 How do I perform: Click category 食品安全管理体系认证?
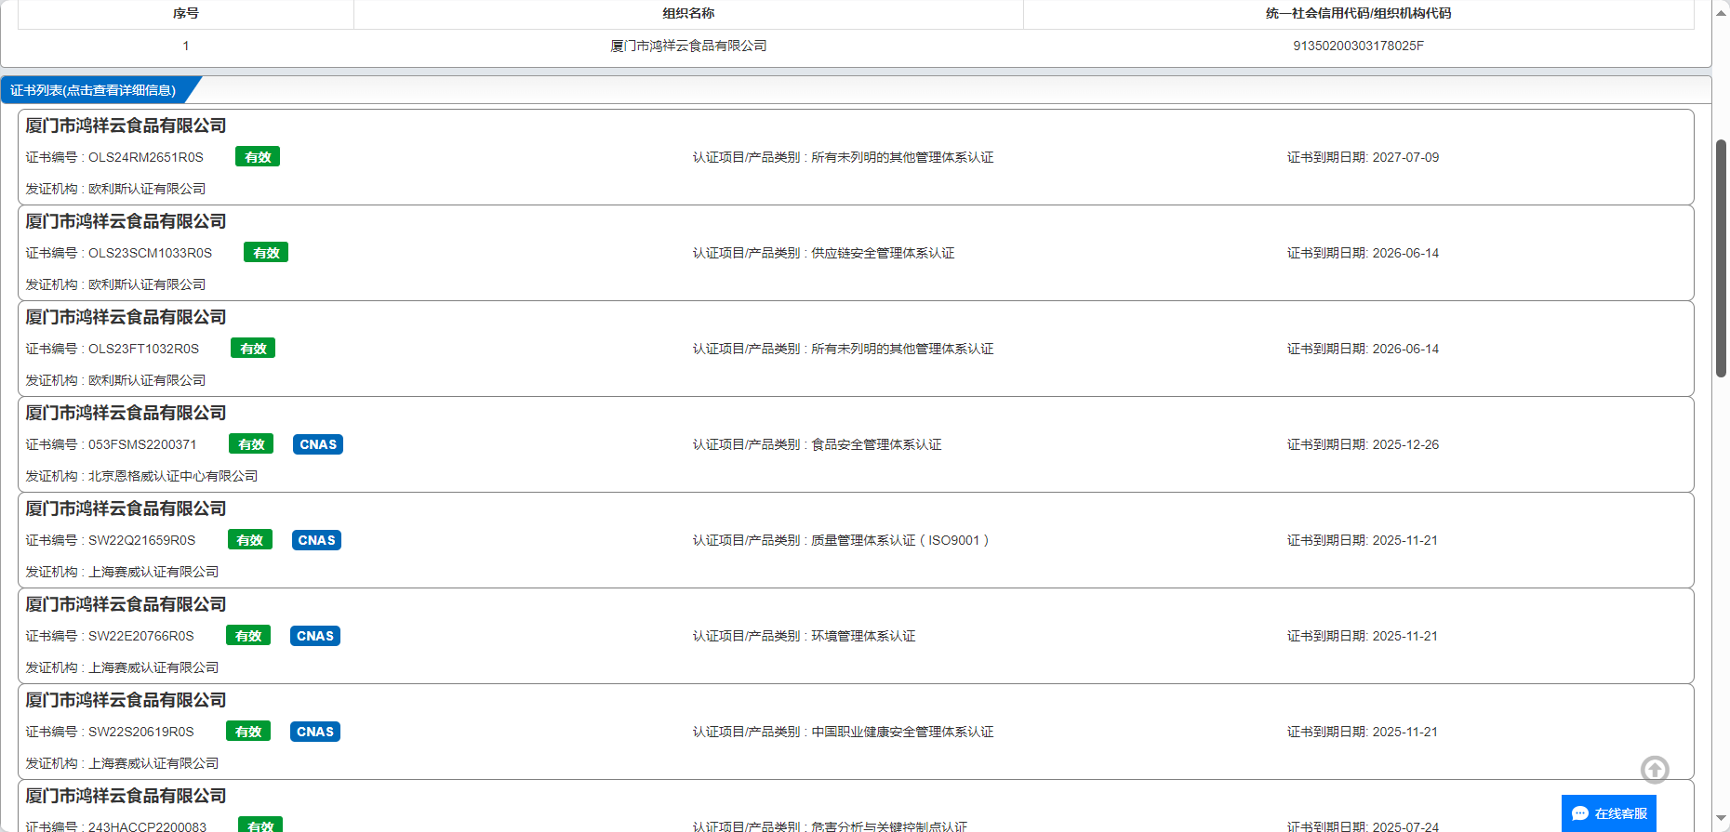[876, 444]
